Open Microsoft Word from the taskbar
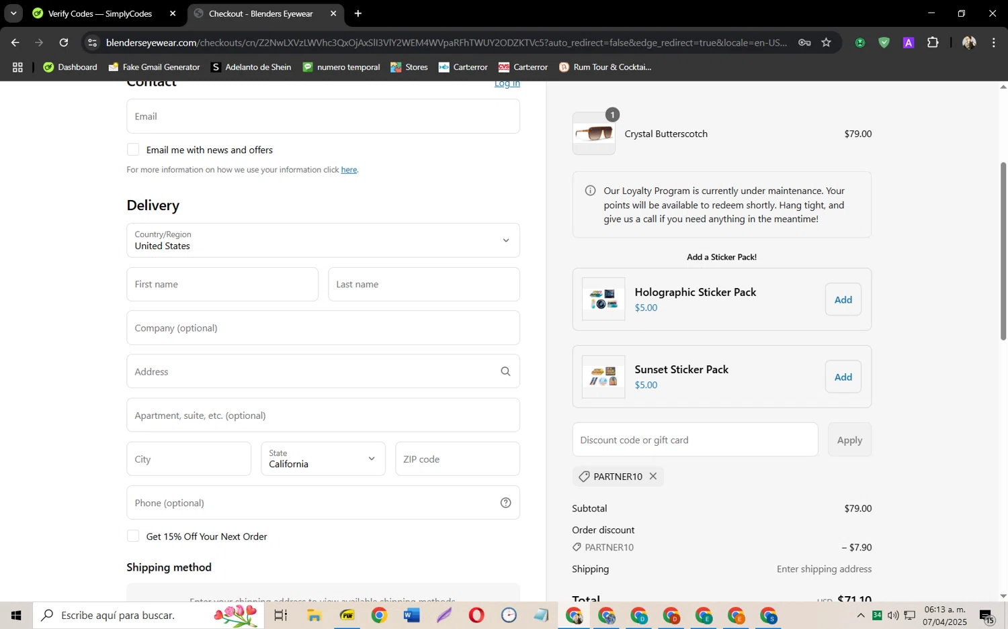Viewport: 1008px width, 629px height. (x=411, y=615)
